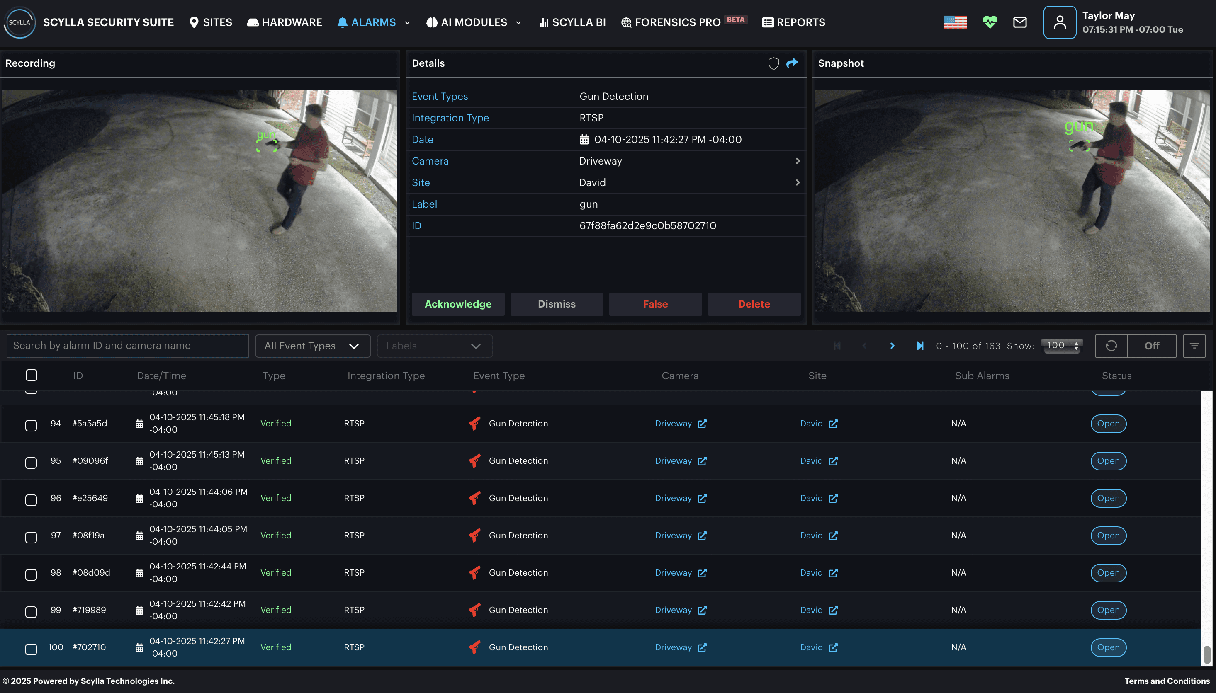Mark the alarm as False
The width and height of the screenshot is (1216, 693).
click(656, 304)
